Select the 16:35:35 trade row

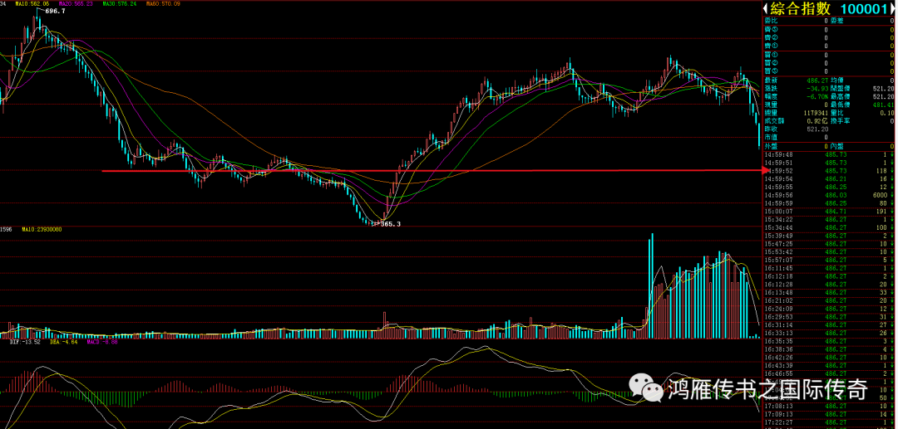click(829, 341)
